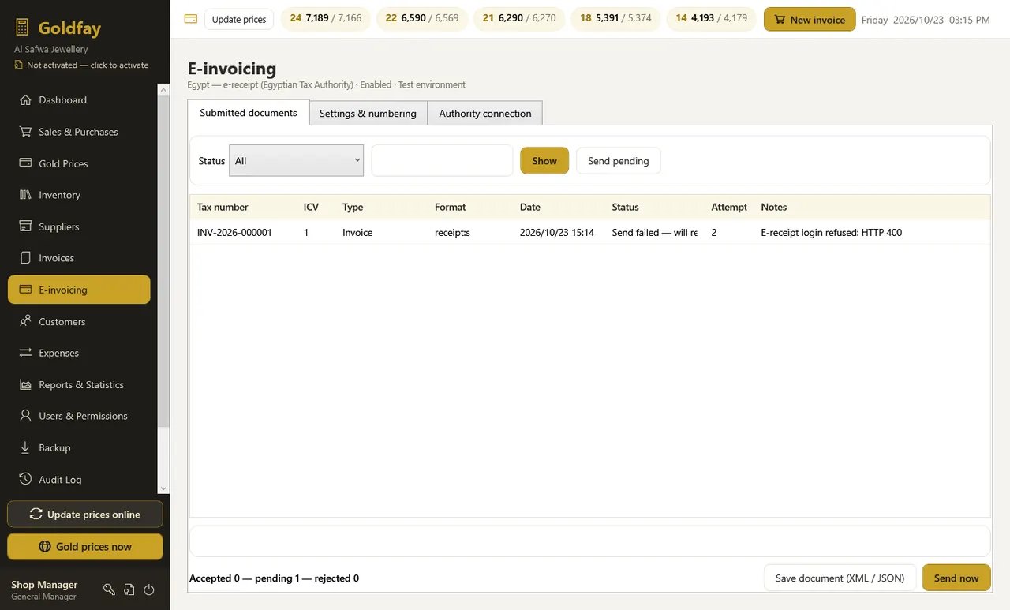
Task: Open the Settings & numbering tab
Action: point(368,113)
